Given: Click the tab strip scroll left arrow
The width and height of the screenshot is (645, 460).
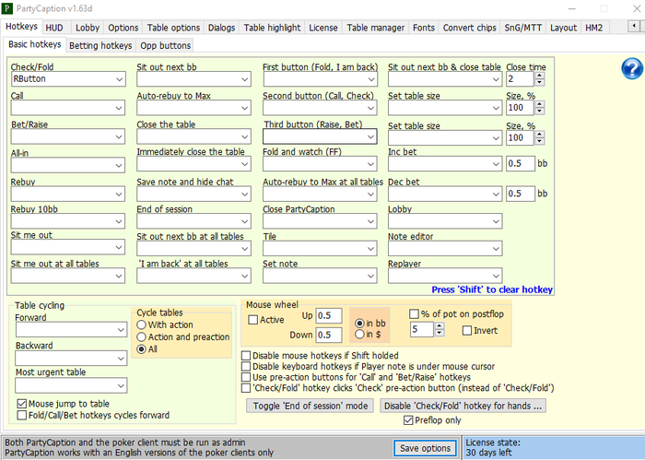Looking at the screenshot, I should tap(634, 26).
